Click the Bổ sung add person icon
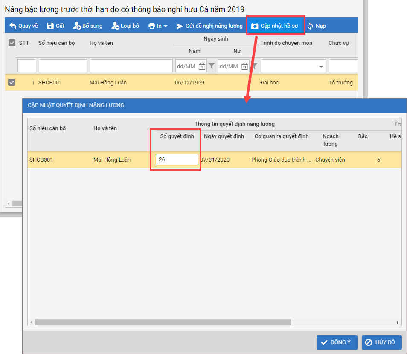Image resolution: width=407 pixels, height=354 pixels. pyautogui.click(x=77, y=26)
